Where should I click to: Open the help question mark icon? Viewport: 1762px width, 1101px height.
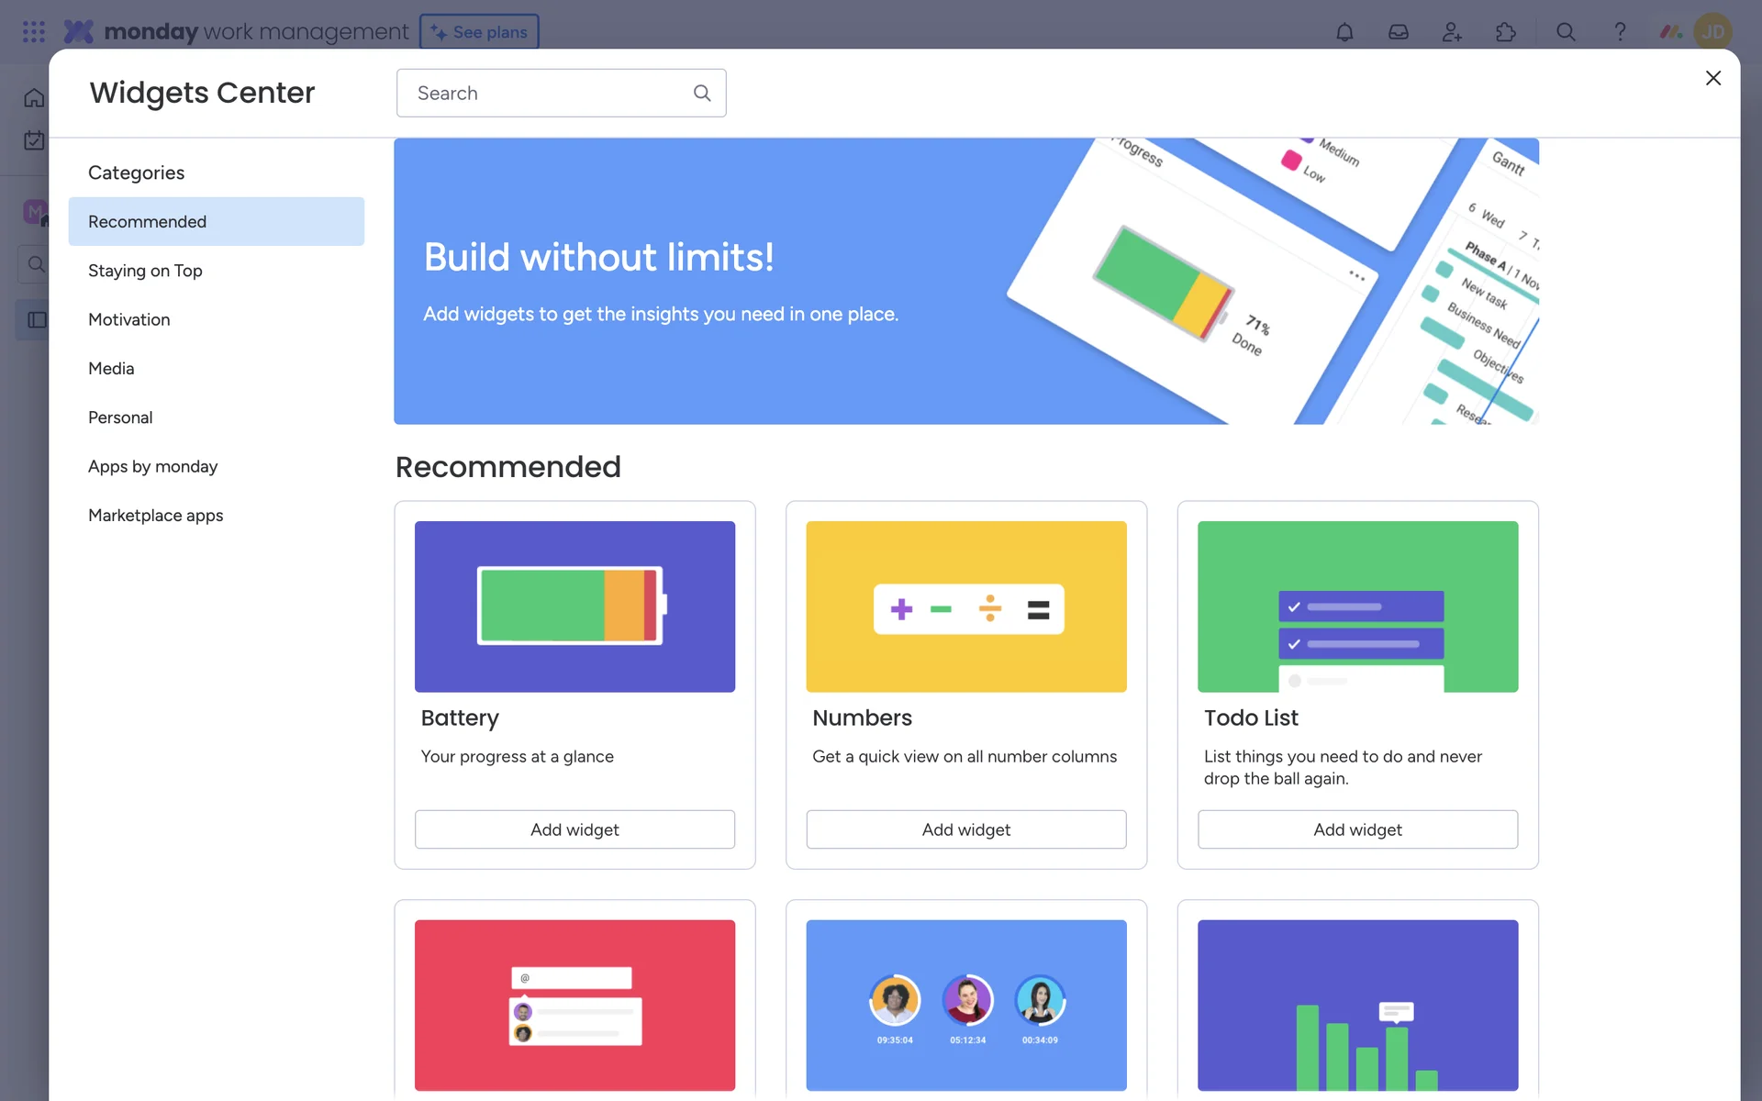coord(1620,32)
